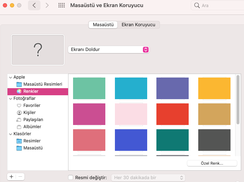Select Renkler in the sidebar
The height and width of the screenshot is (182, 244).
(31, 91)
